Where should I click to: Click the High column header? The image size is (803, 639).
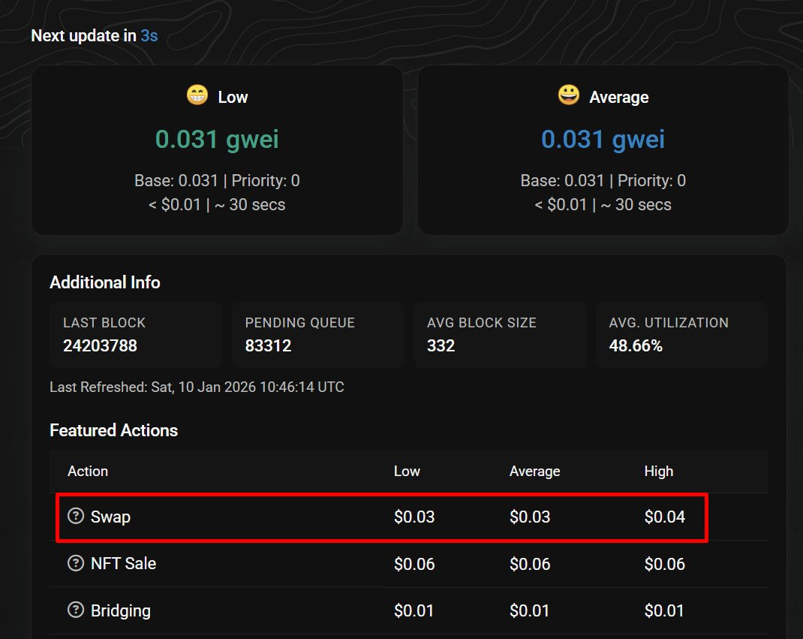[x=658, y=472]
